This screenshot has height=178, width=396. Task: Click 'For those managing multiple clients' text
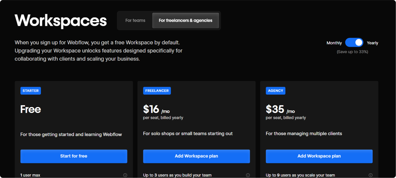click(304, 133)
